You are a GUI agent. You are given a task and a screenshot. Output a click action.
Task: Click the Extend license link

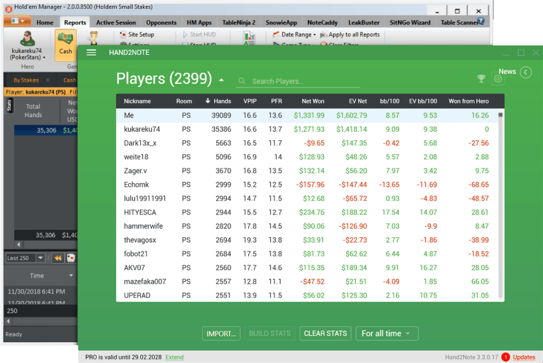175,357
